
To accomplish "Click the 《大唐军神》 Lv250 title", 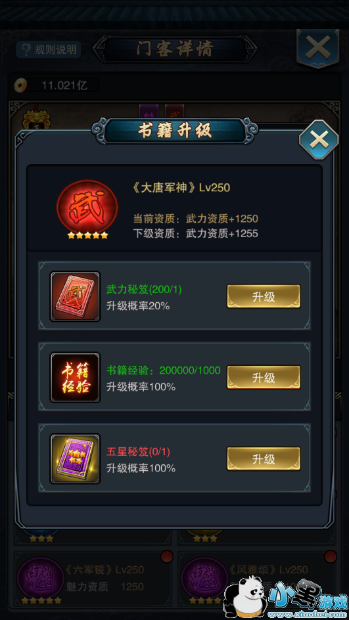I will click(181, 187).
